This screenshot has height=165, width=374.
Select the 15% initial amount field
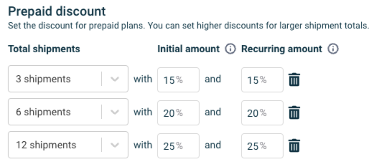(x=178, y=80)
